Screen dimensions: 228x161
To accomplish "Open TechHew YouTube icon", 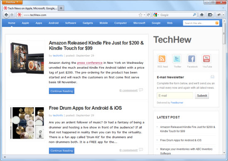I will click(206, 59).
